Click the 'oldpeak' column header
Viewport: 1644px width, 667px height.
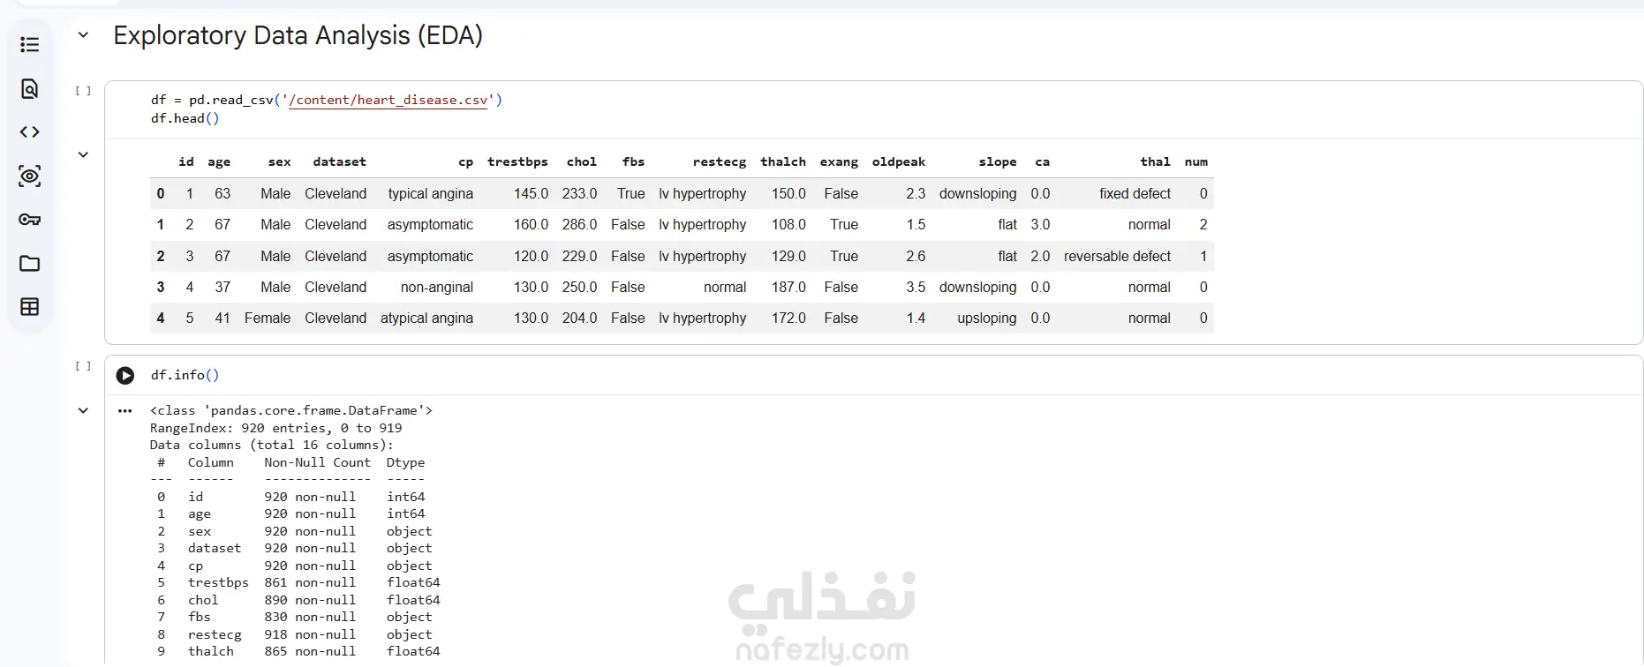coord(899,162)
